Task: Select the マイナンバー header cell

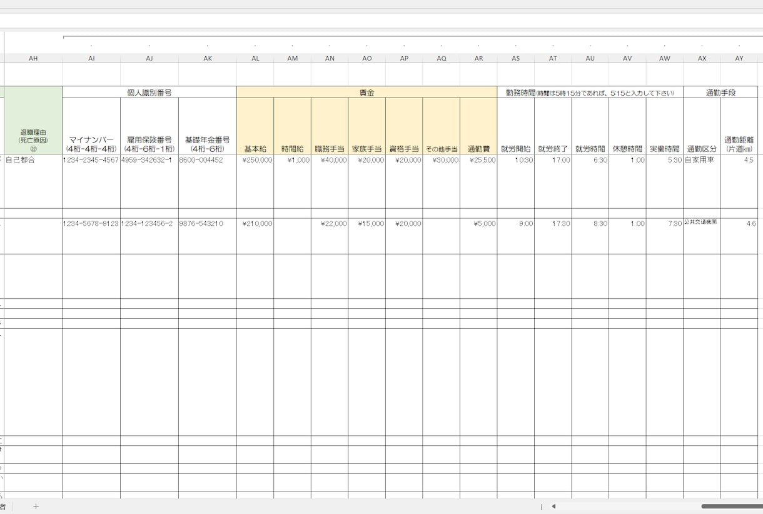Action: point(91,126)
